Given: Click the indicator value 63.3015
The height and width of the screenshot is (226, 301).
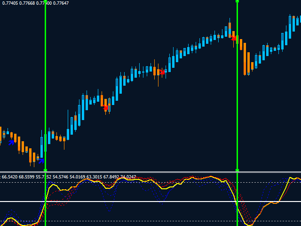Looking at the screenshot, I should click(x=94, y=177).
